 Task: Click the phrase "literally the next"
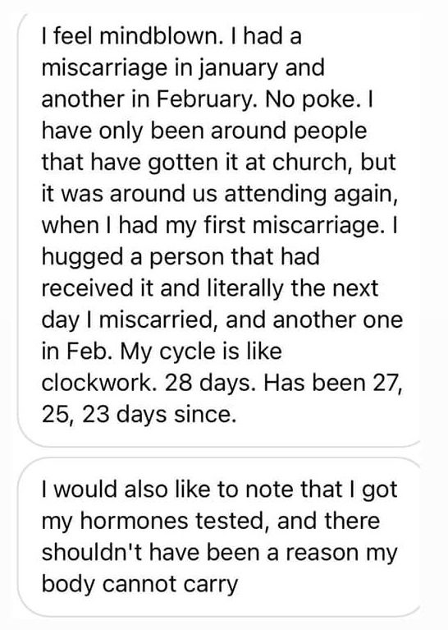[x=293, y=288]
